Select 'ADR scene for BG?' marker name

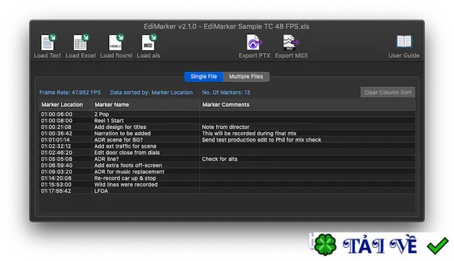coord(119,140)
